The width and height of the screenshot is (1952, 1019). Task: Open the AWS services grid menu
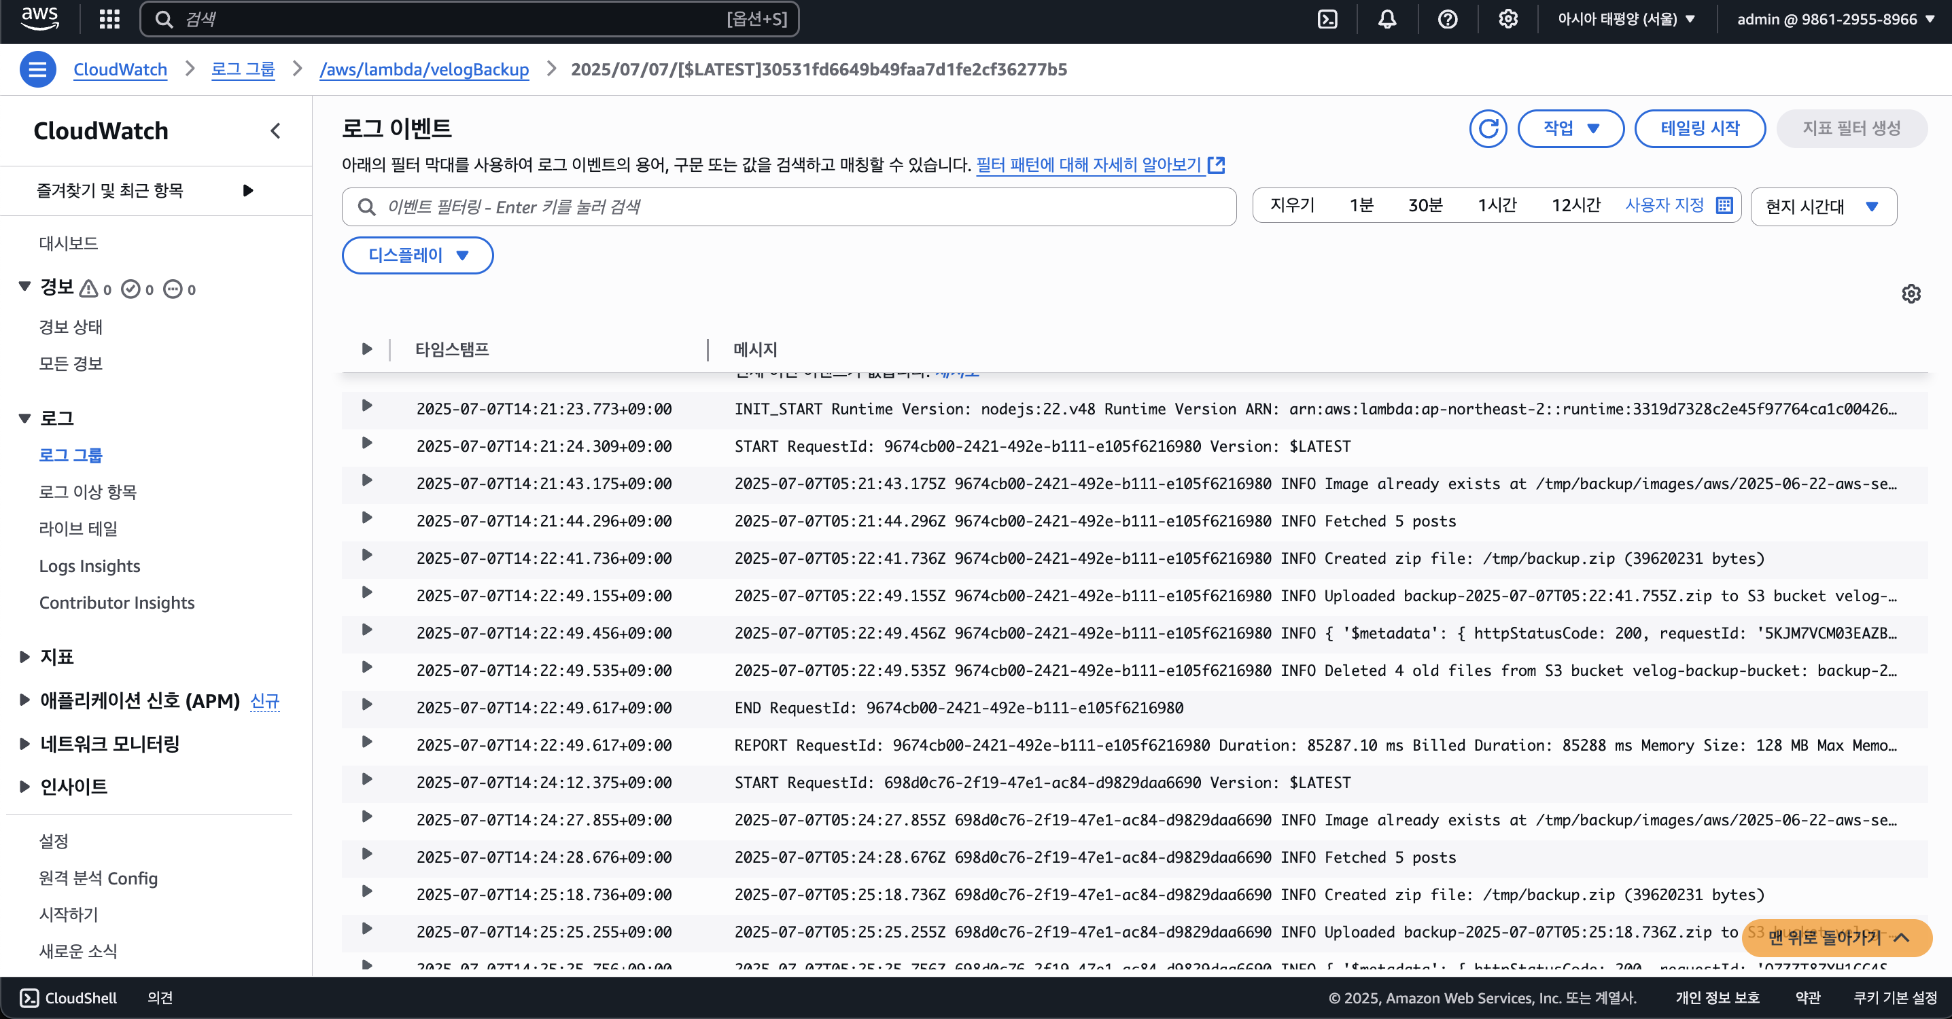(x=109, y=19)
